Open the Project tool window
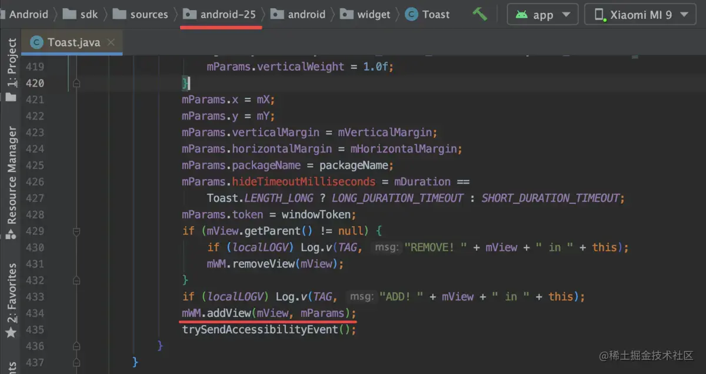 [x=11, y=69]
